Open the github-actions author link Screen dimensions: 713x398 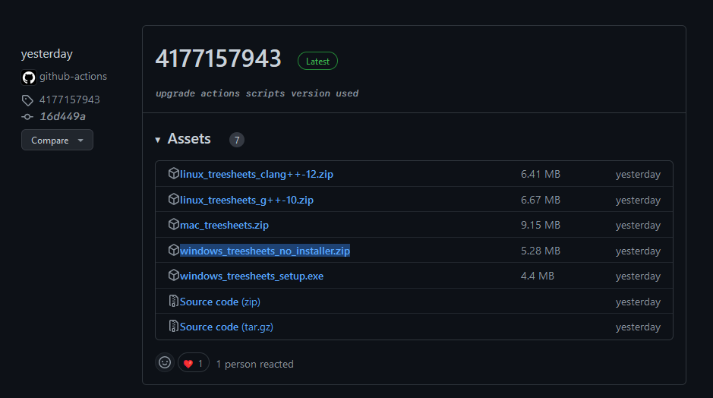[x=73, y=77]
